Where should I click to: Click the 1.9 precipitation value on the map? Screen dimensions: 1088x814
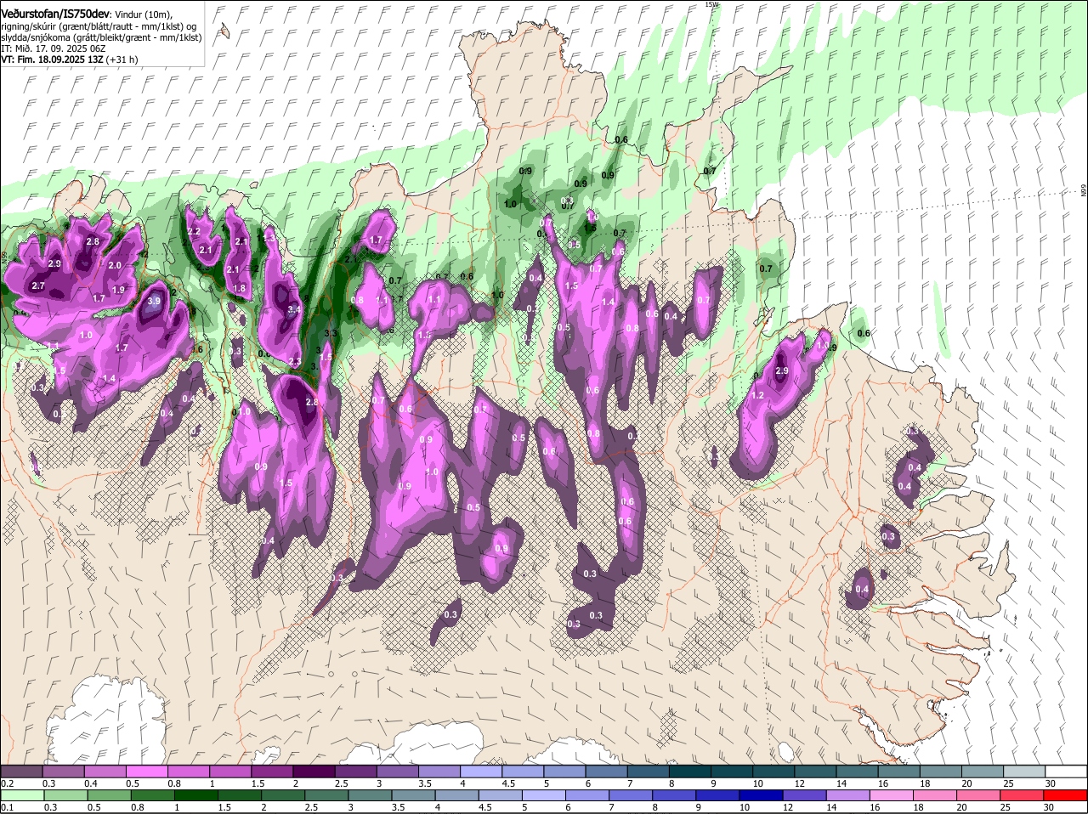click(118, 291)
